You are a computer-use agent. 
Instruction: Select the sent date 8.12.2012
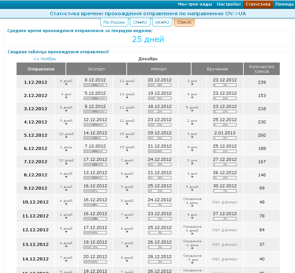(36, 175)
